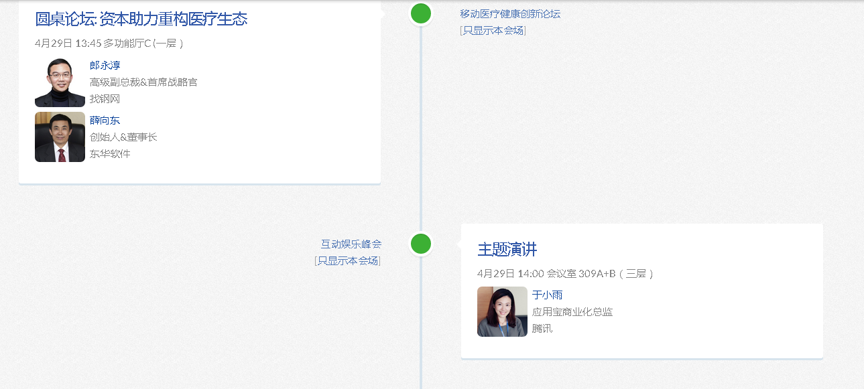This screenshot has height=389, width=864.
Task: Open speaker name 于小雨
Action: [547, 295]
